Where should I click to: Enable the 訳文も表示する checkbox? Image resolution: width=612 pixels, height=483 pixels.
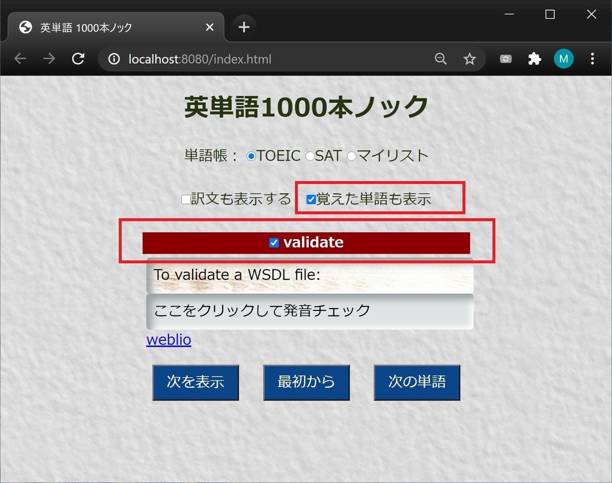tap(186, 199)
